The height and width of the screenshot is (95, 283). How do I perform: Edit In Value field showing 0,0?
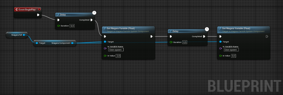(x=234, y=56)
